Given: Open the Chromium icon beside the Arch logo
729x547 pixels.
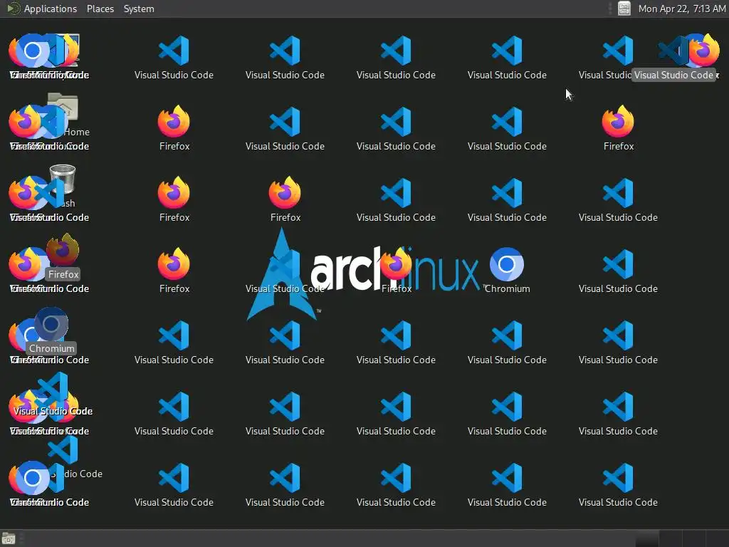Looking at the screenshot, I should click(507, 264).
